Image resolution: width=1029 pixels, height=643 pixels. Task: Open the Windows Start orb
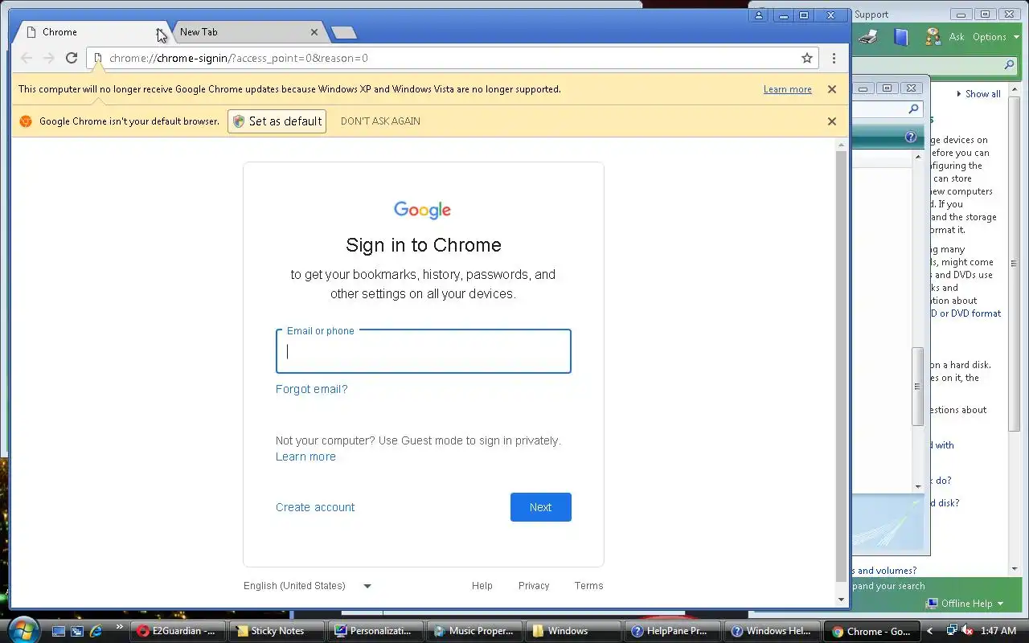22,629
